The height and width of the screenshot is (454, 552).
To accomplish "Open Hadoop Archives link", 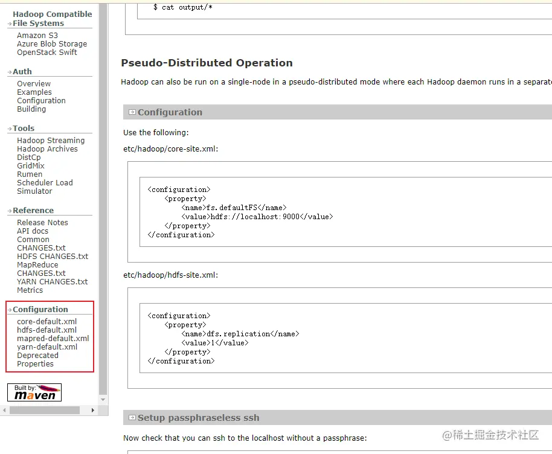I will point(47,149).
